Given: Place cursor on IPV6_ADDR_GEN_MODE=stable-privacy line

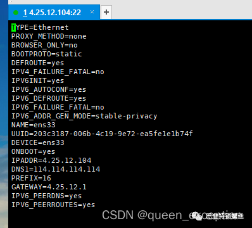Looking at the screenshot, I should tap(84, 116).
